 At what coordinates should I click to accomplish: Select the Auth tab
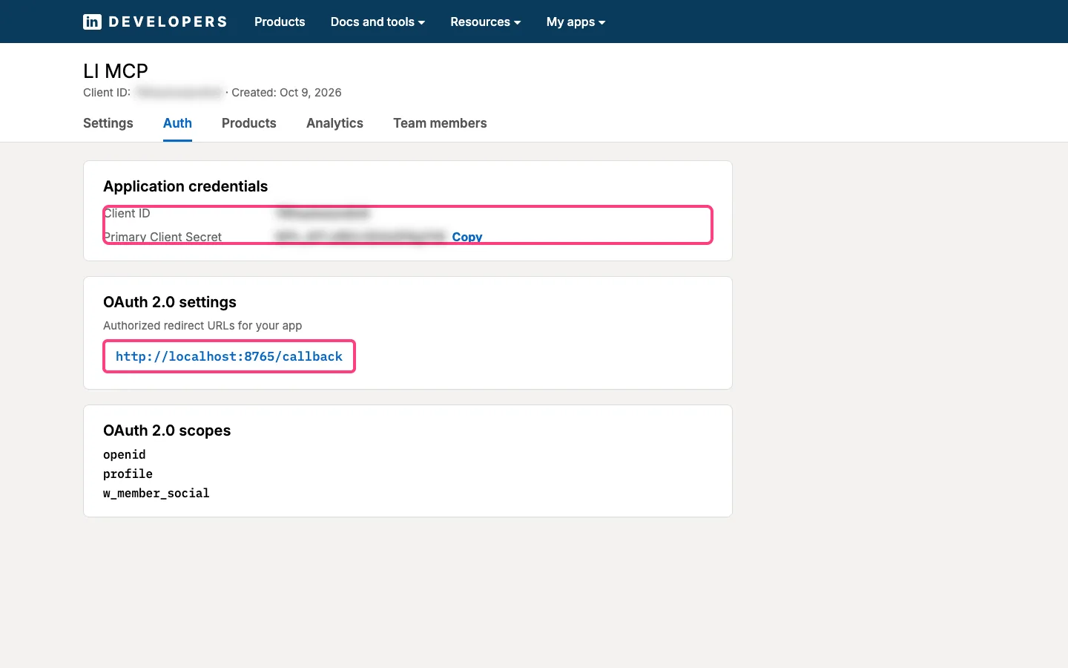[x=177, y=123]
